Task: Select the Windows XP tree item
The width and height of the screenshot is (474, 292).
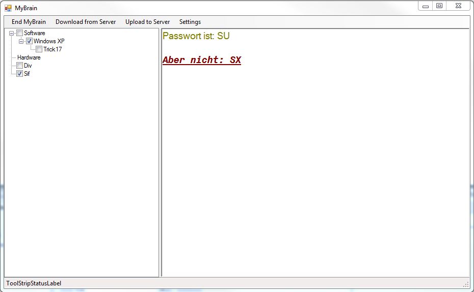Action: (49, 41)
